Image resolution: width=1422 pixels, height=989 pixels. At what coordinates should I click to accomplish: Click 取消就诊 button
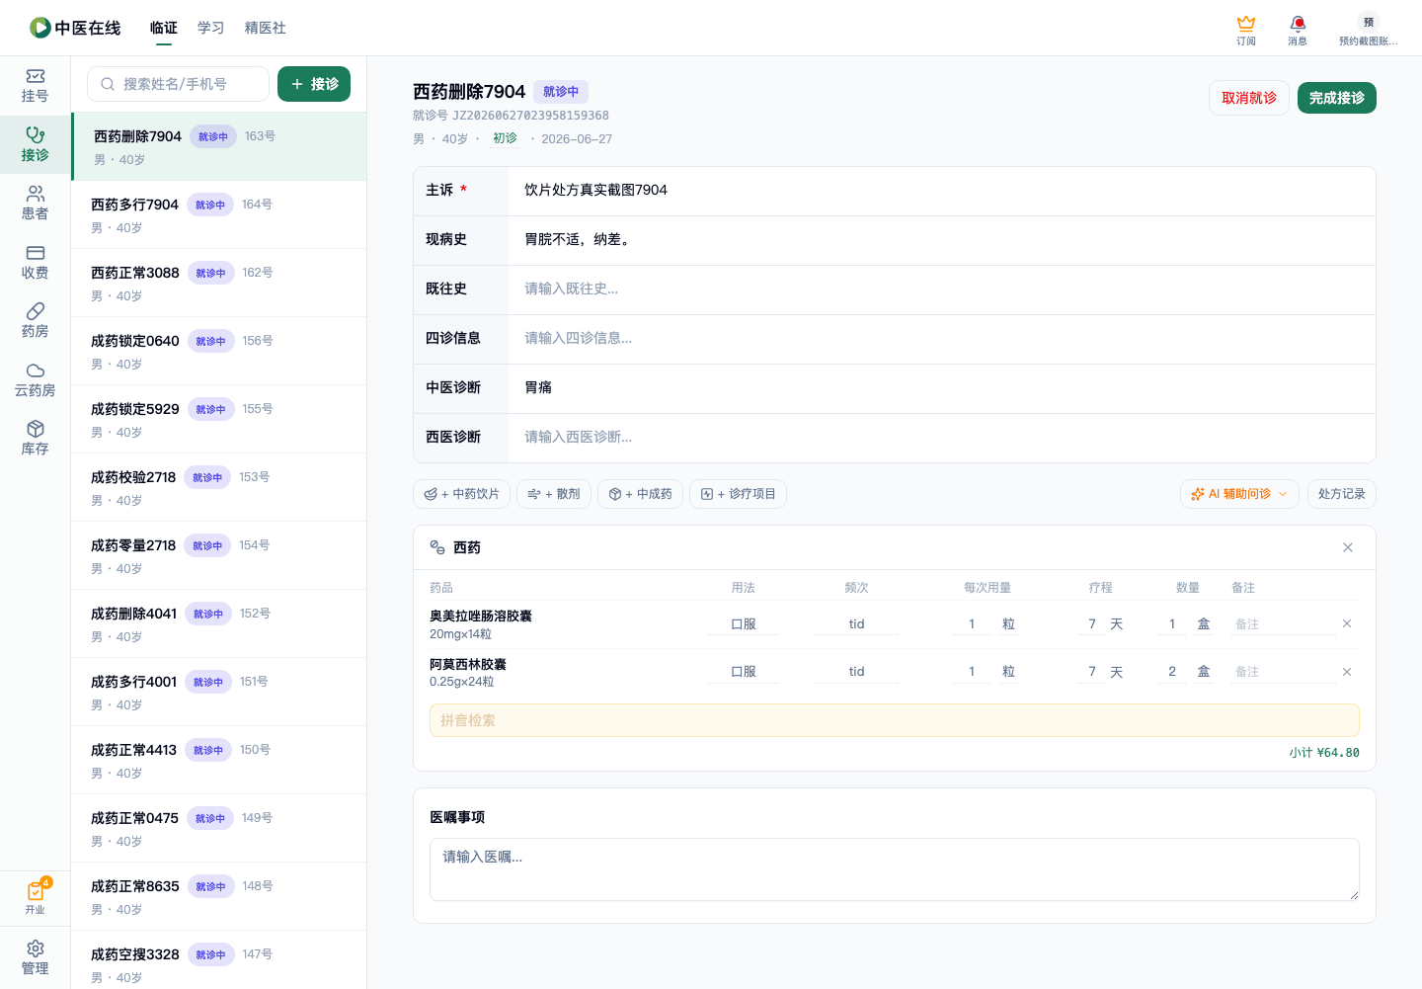1249,98
